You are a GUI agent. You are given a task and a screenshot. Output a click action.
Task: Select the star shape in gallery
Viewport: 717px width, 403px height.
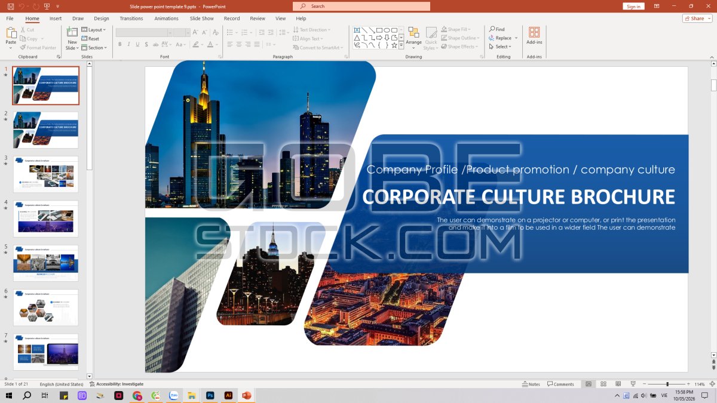tap(394, 45)
